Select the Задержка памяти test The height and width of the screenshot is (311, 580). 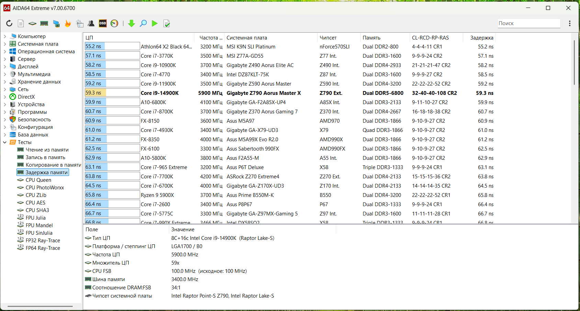pyautogui.click(x=47, y=173)
